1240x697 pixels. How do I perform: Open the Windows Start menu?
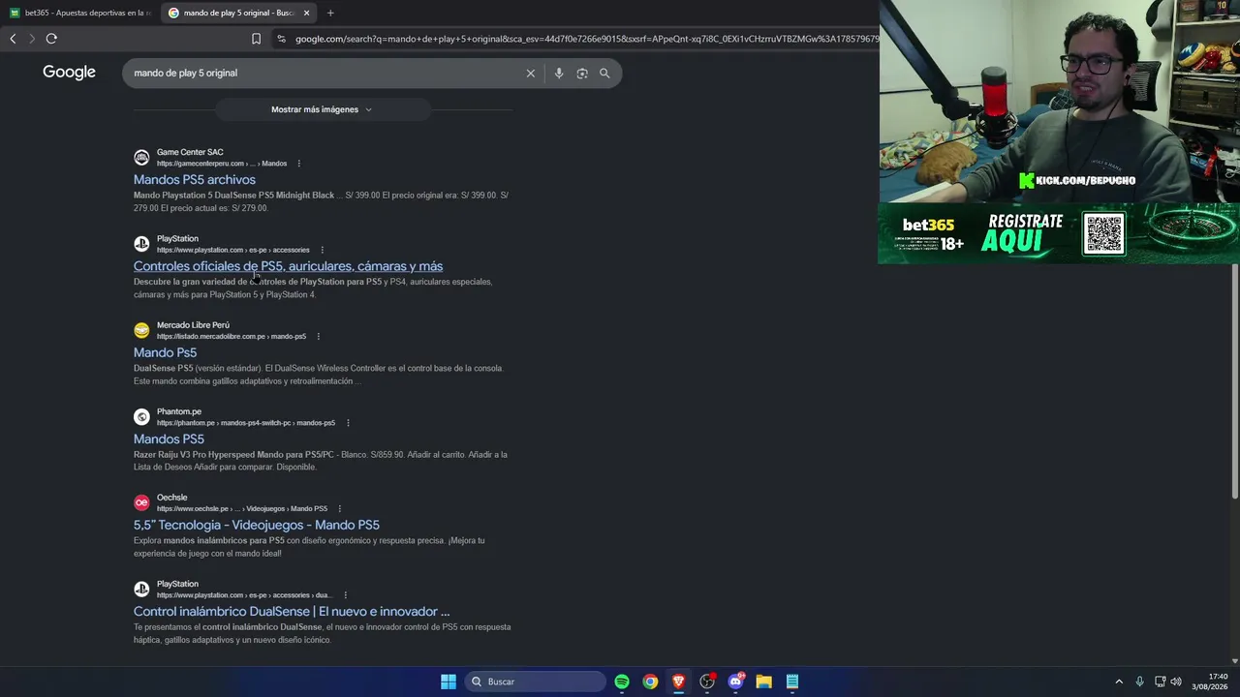pos(449,682)
